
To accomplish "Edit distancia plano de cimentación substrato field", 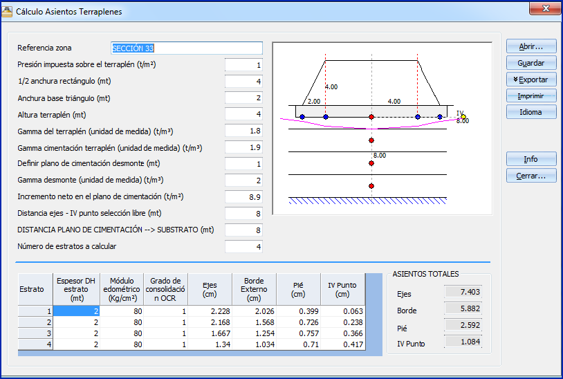I will coord(243,230).
